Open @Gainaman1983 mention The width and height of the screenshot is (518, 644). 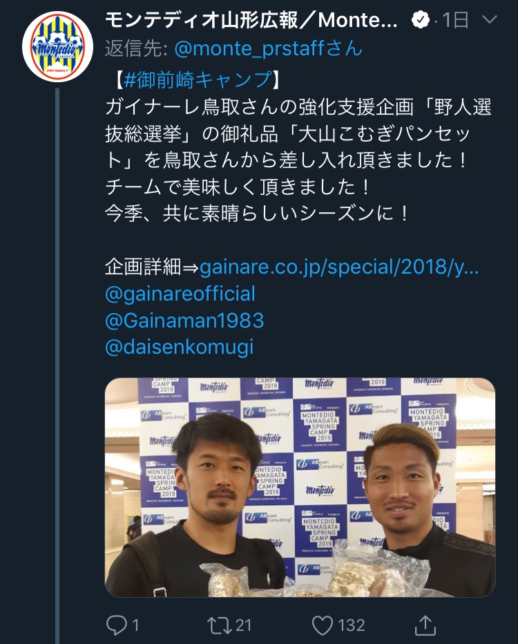click(184, 321)
